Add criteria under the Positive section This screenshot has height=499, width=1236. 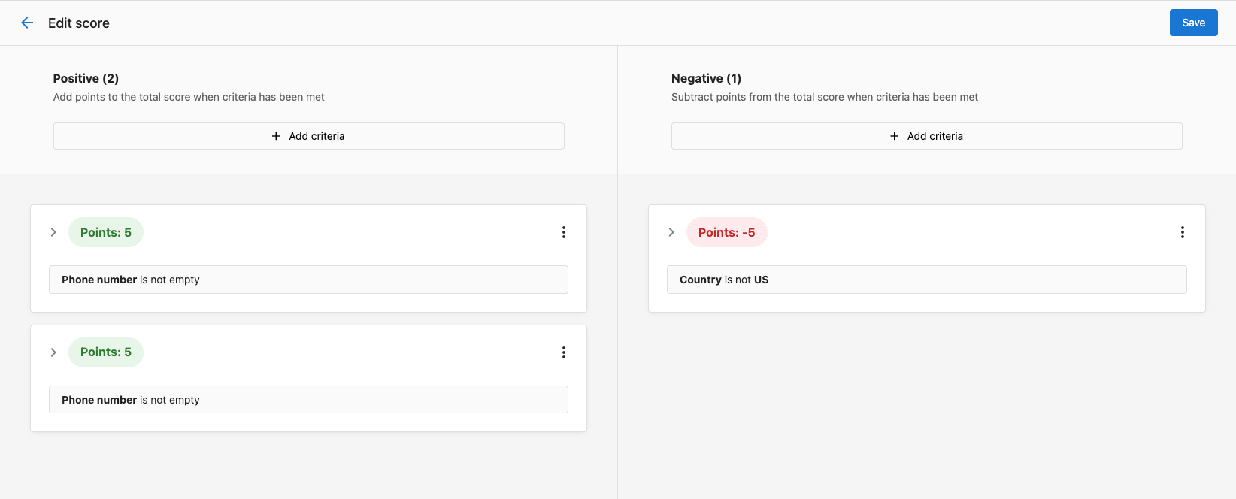[x=308, y=135]
